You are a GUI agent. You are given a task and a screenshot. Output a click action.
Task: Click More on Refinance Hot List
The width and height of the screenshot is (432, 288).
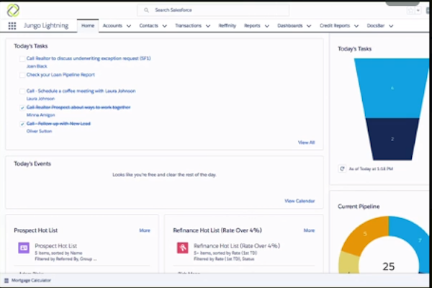click(309, 230)
